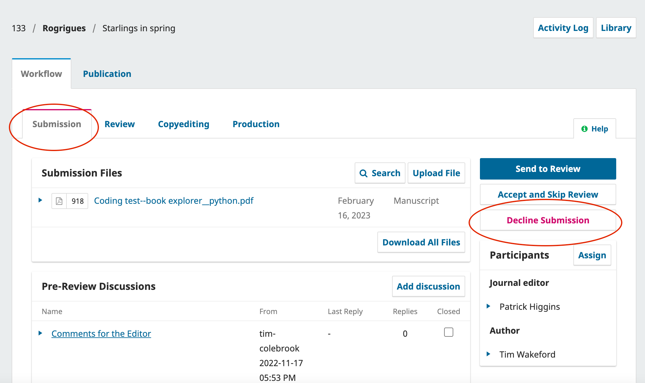The height and width of the screenshot is (383, 645).
Task: Click Decline Submission
Action: click(x=548, y=220)
